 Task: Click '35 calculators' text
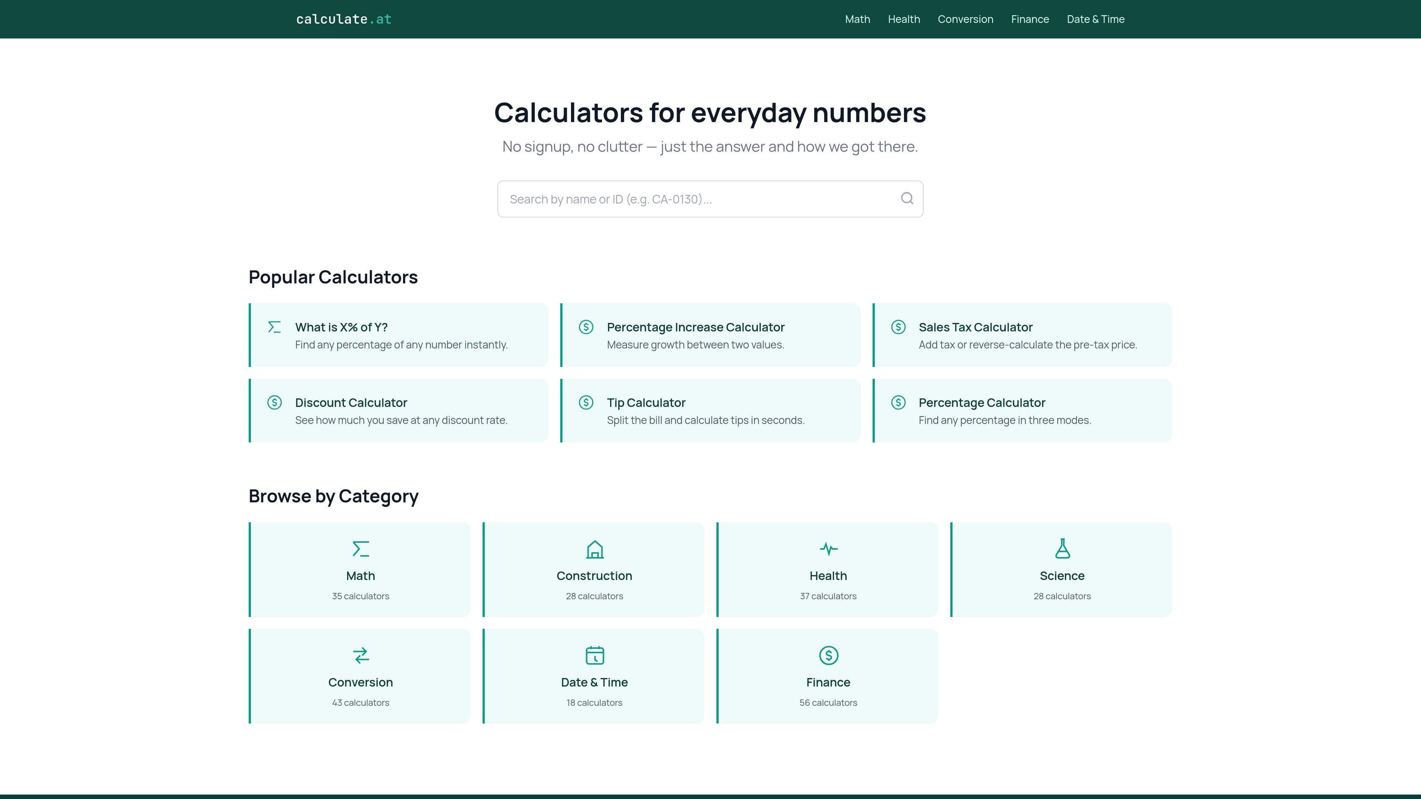pos(361,596)
